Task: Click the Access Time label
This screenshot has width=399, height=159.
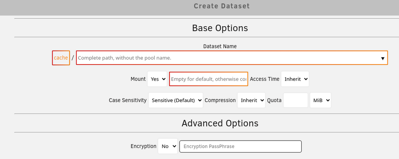Action: [x=265, y=79]
